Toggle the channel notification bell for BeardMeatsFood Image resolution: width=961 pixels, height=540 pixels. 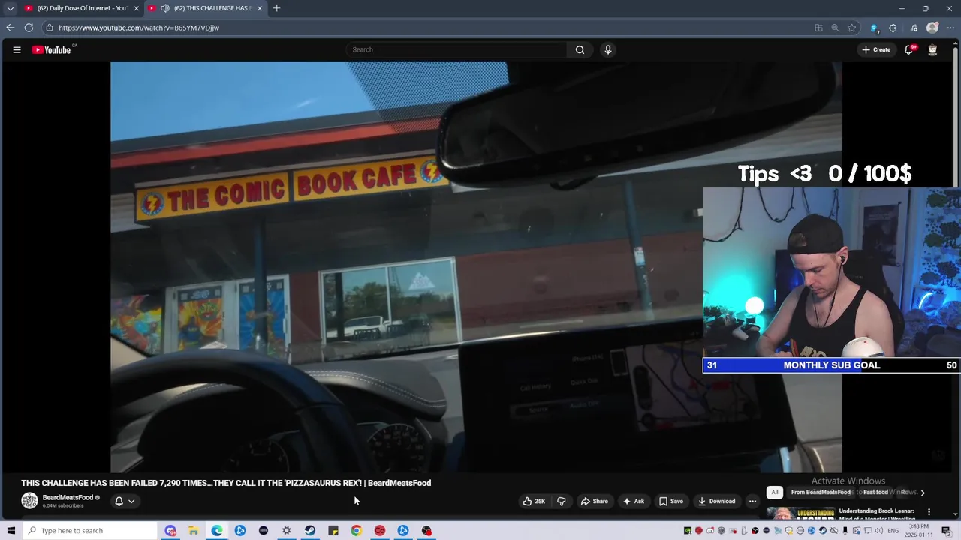(x=119, y=502)
